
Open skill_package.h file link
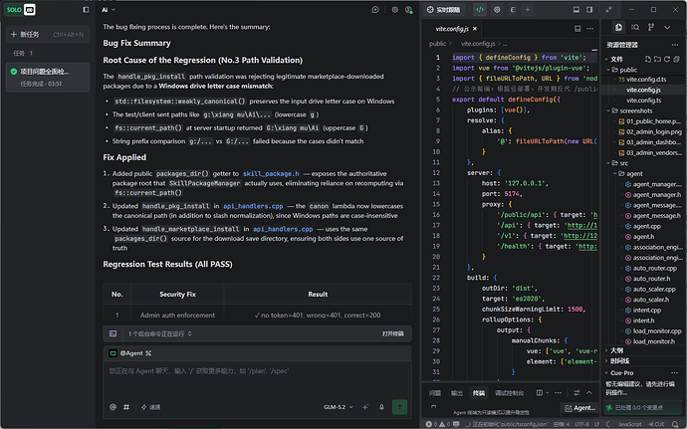tap(271, 174)
